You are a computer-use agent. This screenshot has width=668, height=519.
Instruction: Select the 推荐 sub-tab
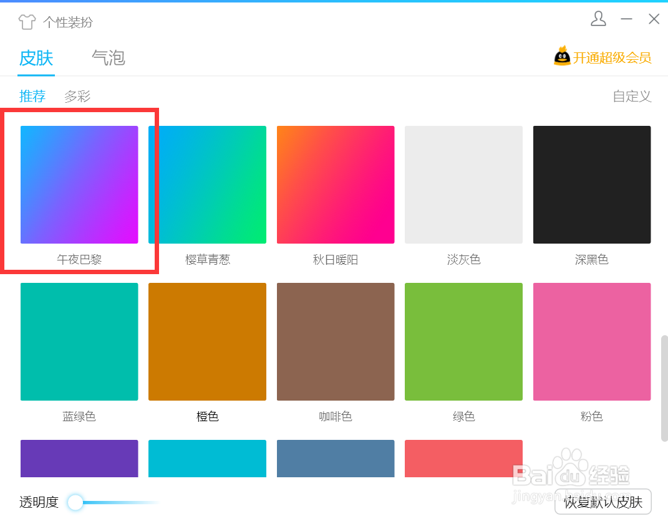(x=32, y=96)
